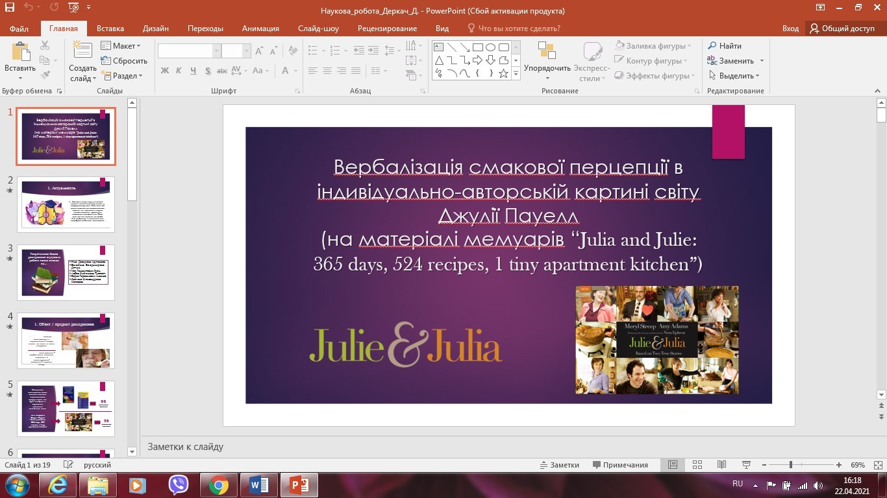This screenshot has height=498, width=887.
Task: Click the Share (Общий доступ) button
Action: pos(842,29)
